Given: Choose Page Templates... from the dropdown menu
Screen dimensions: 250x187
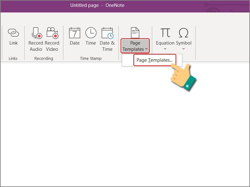Looking at the screenshot, I should pos(154,60).
